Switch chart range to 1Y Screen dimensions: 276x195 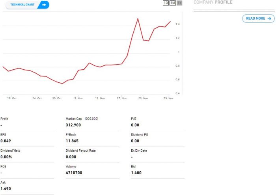point(179,3)
